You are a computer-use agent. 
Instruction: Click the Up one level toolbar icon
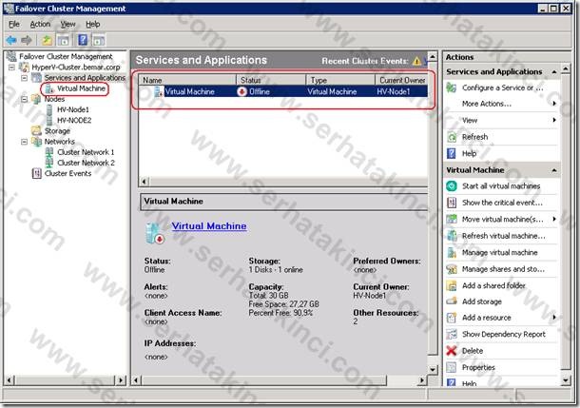[47, 40]
